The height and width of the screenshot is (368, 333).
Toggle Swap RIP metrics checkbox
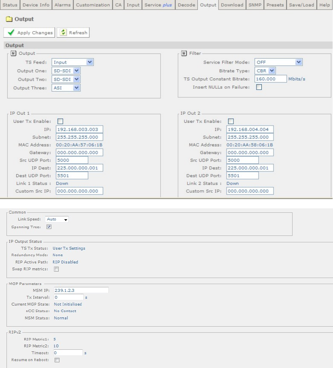[x=57, y=269]
